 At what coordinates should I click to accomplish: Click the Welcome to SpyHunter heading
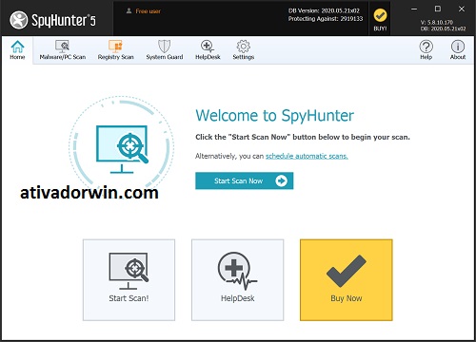pos(274,115)
